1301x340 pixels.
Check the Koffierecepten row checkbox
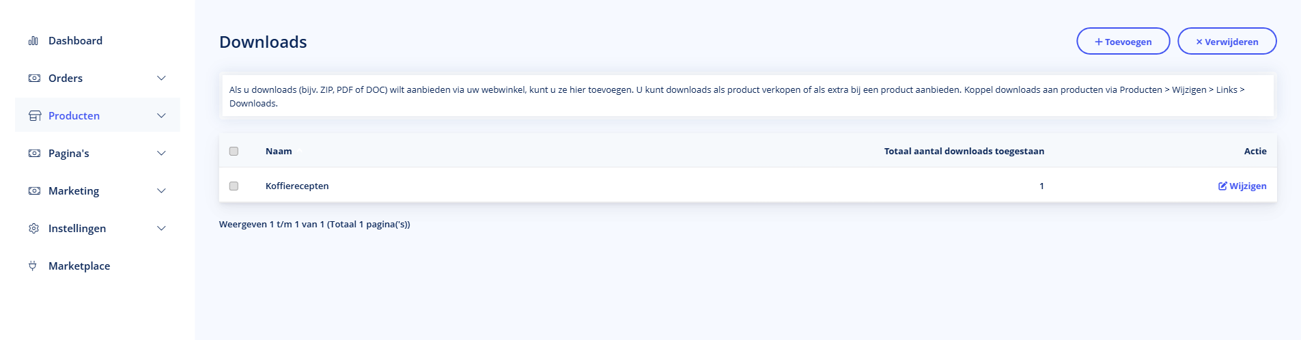click(234, 186)
